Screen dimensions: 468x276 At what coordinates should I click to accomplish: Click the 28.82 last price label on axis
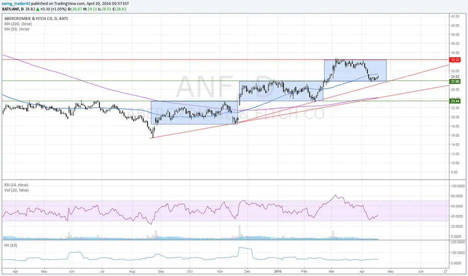click(x=455, y=76)
